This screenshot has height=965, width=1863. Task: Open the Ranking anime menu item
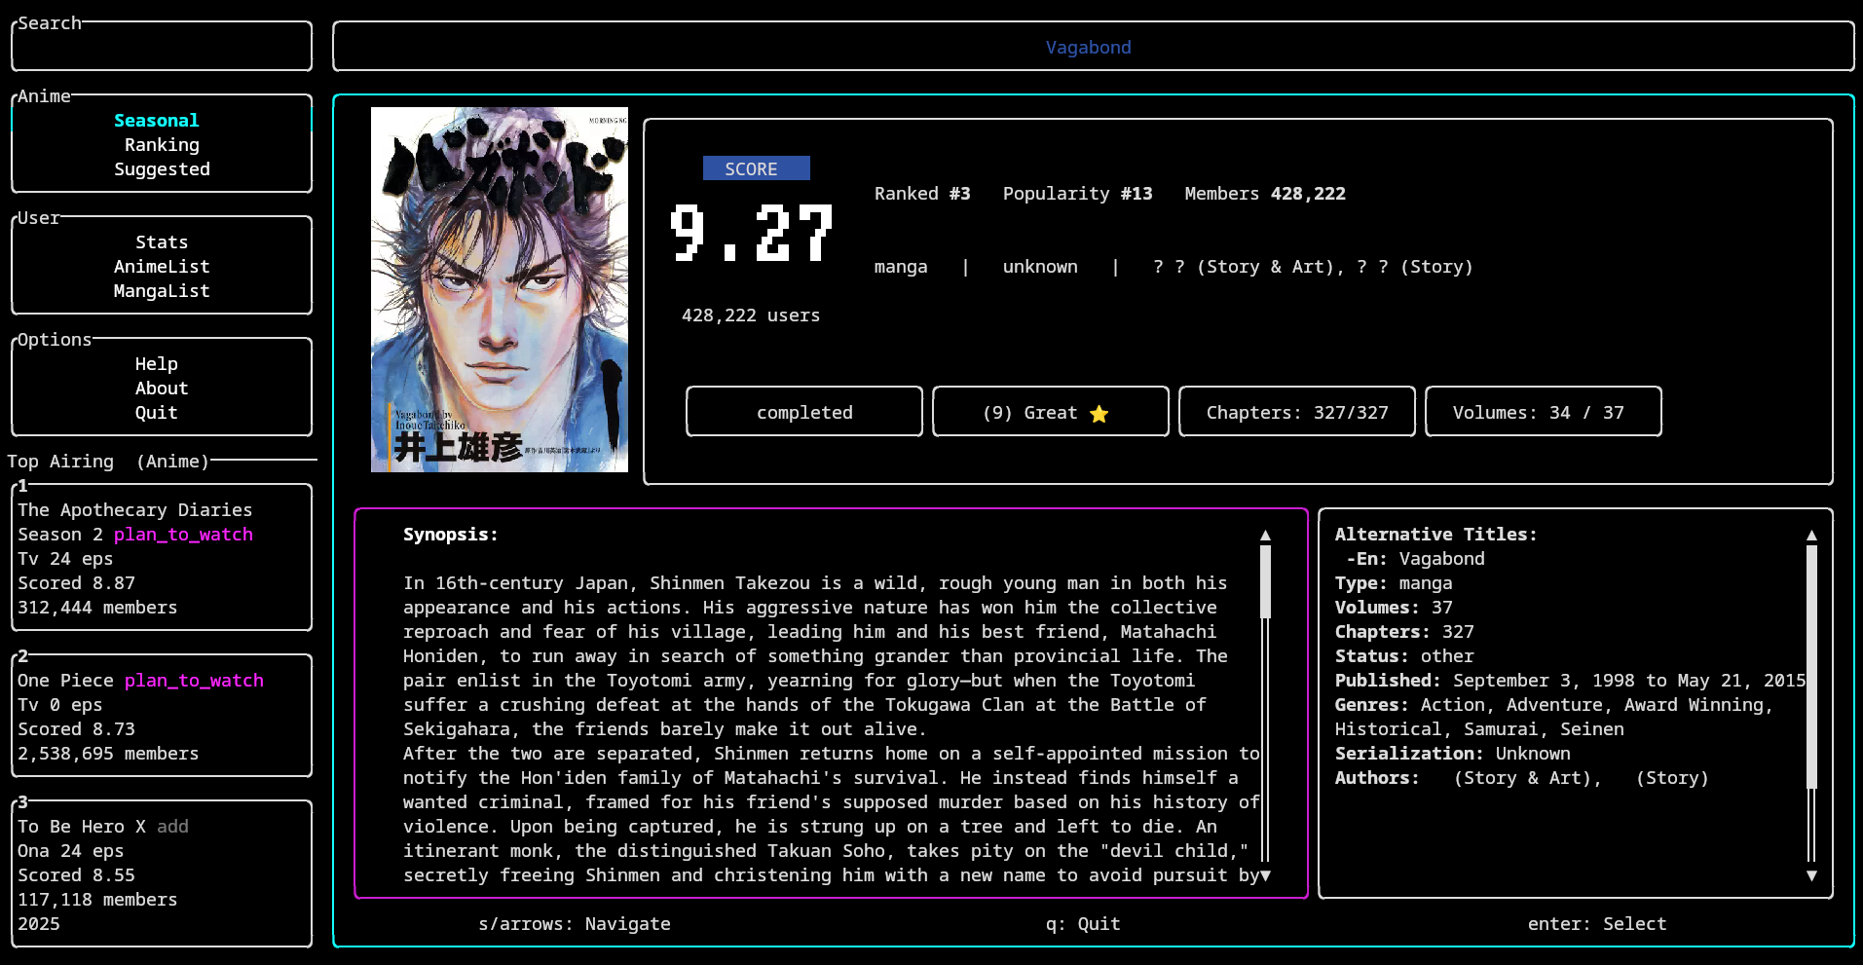(x=162, y=145)
